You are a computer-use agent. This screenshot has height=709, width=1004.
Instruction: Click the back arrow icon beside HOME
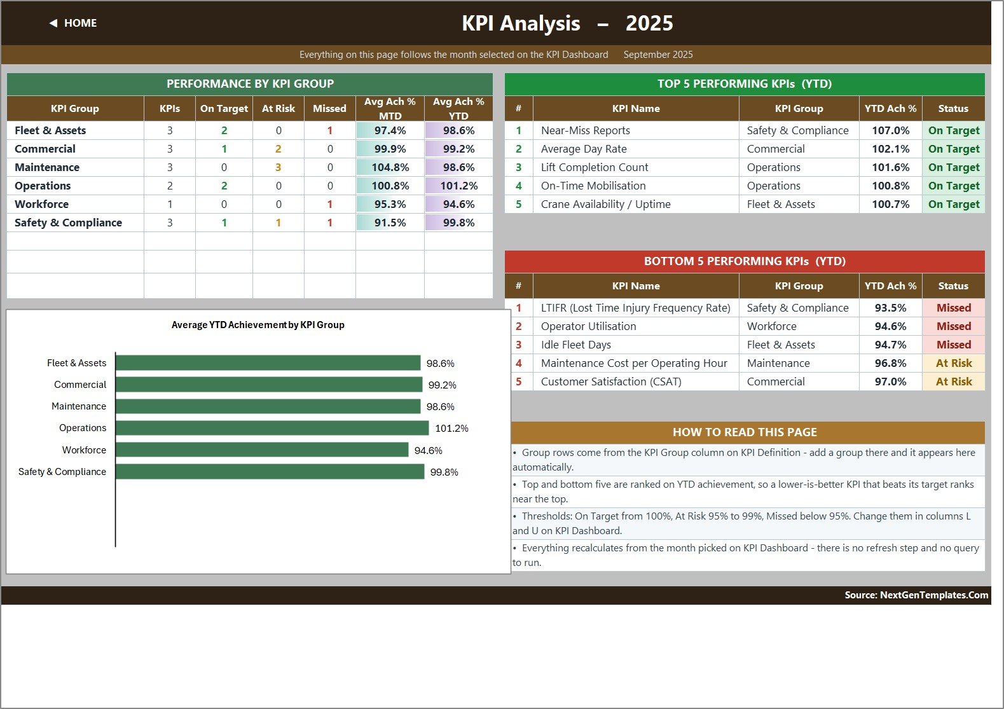tap(53, 23)
